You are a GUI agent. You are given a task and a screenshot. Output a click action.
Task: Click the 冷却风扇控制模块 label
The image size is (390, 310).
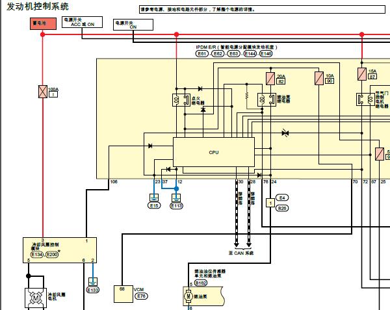coord(45,246)
